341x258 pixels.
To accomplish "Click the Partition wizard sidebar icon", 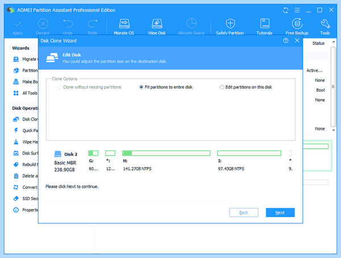I will 16,70.
